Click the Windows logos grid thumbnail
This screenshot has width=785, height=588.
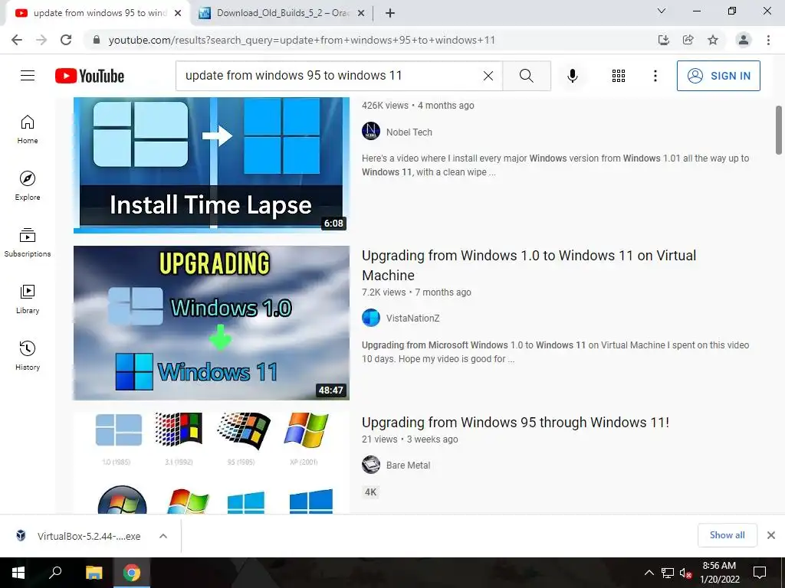212,462
